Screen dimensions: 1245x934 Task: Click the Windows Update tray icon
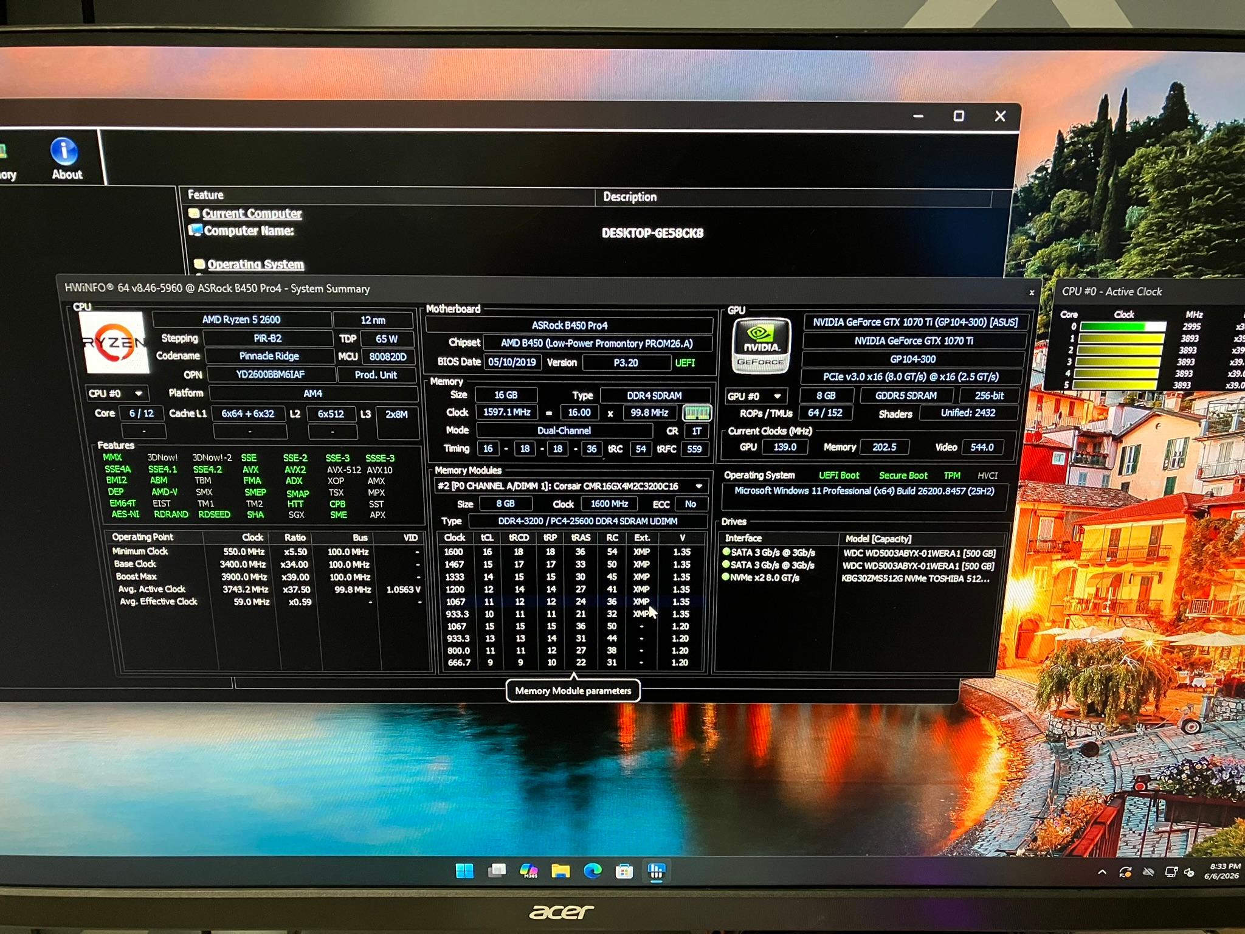coord(1125,872)
